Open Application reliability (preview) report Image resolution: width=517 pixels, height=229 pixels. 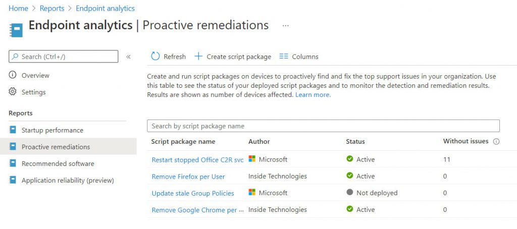[68, 180]
